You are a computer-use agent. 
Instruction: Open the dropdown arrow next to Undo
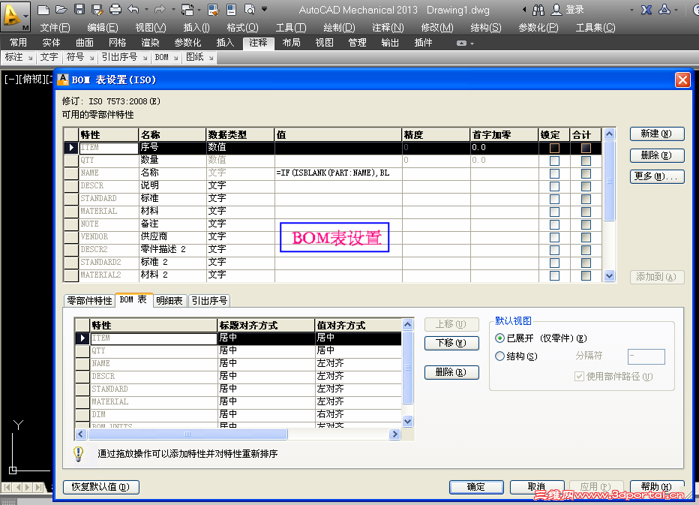pos(146,9)
